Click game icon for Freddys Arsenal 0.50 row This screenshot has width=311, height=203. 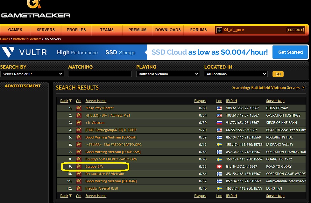pyautogui.click(x=79, y=189)
